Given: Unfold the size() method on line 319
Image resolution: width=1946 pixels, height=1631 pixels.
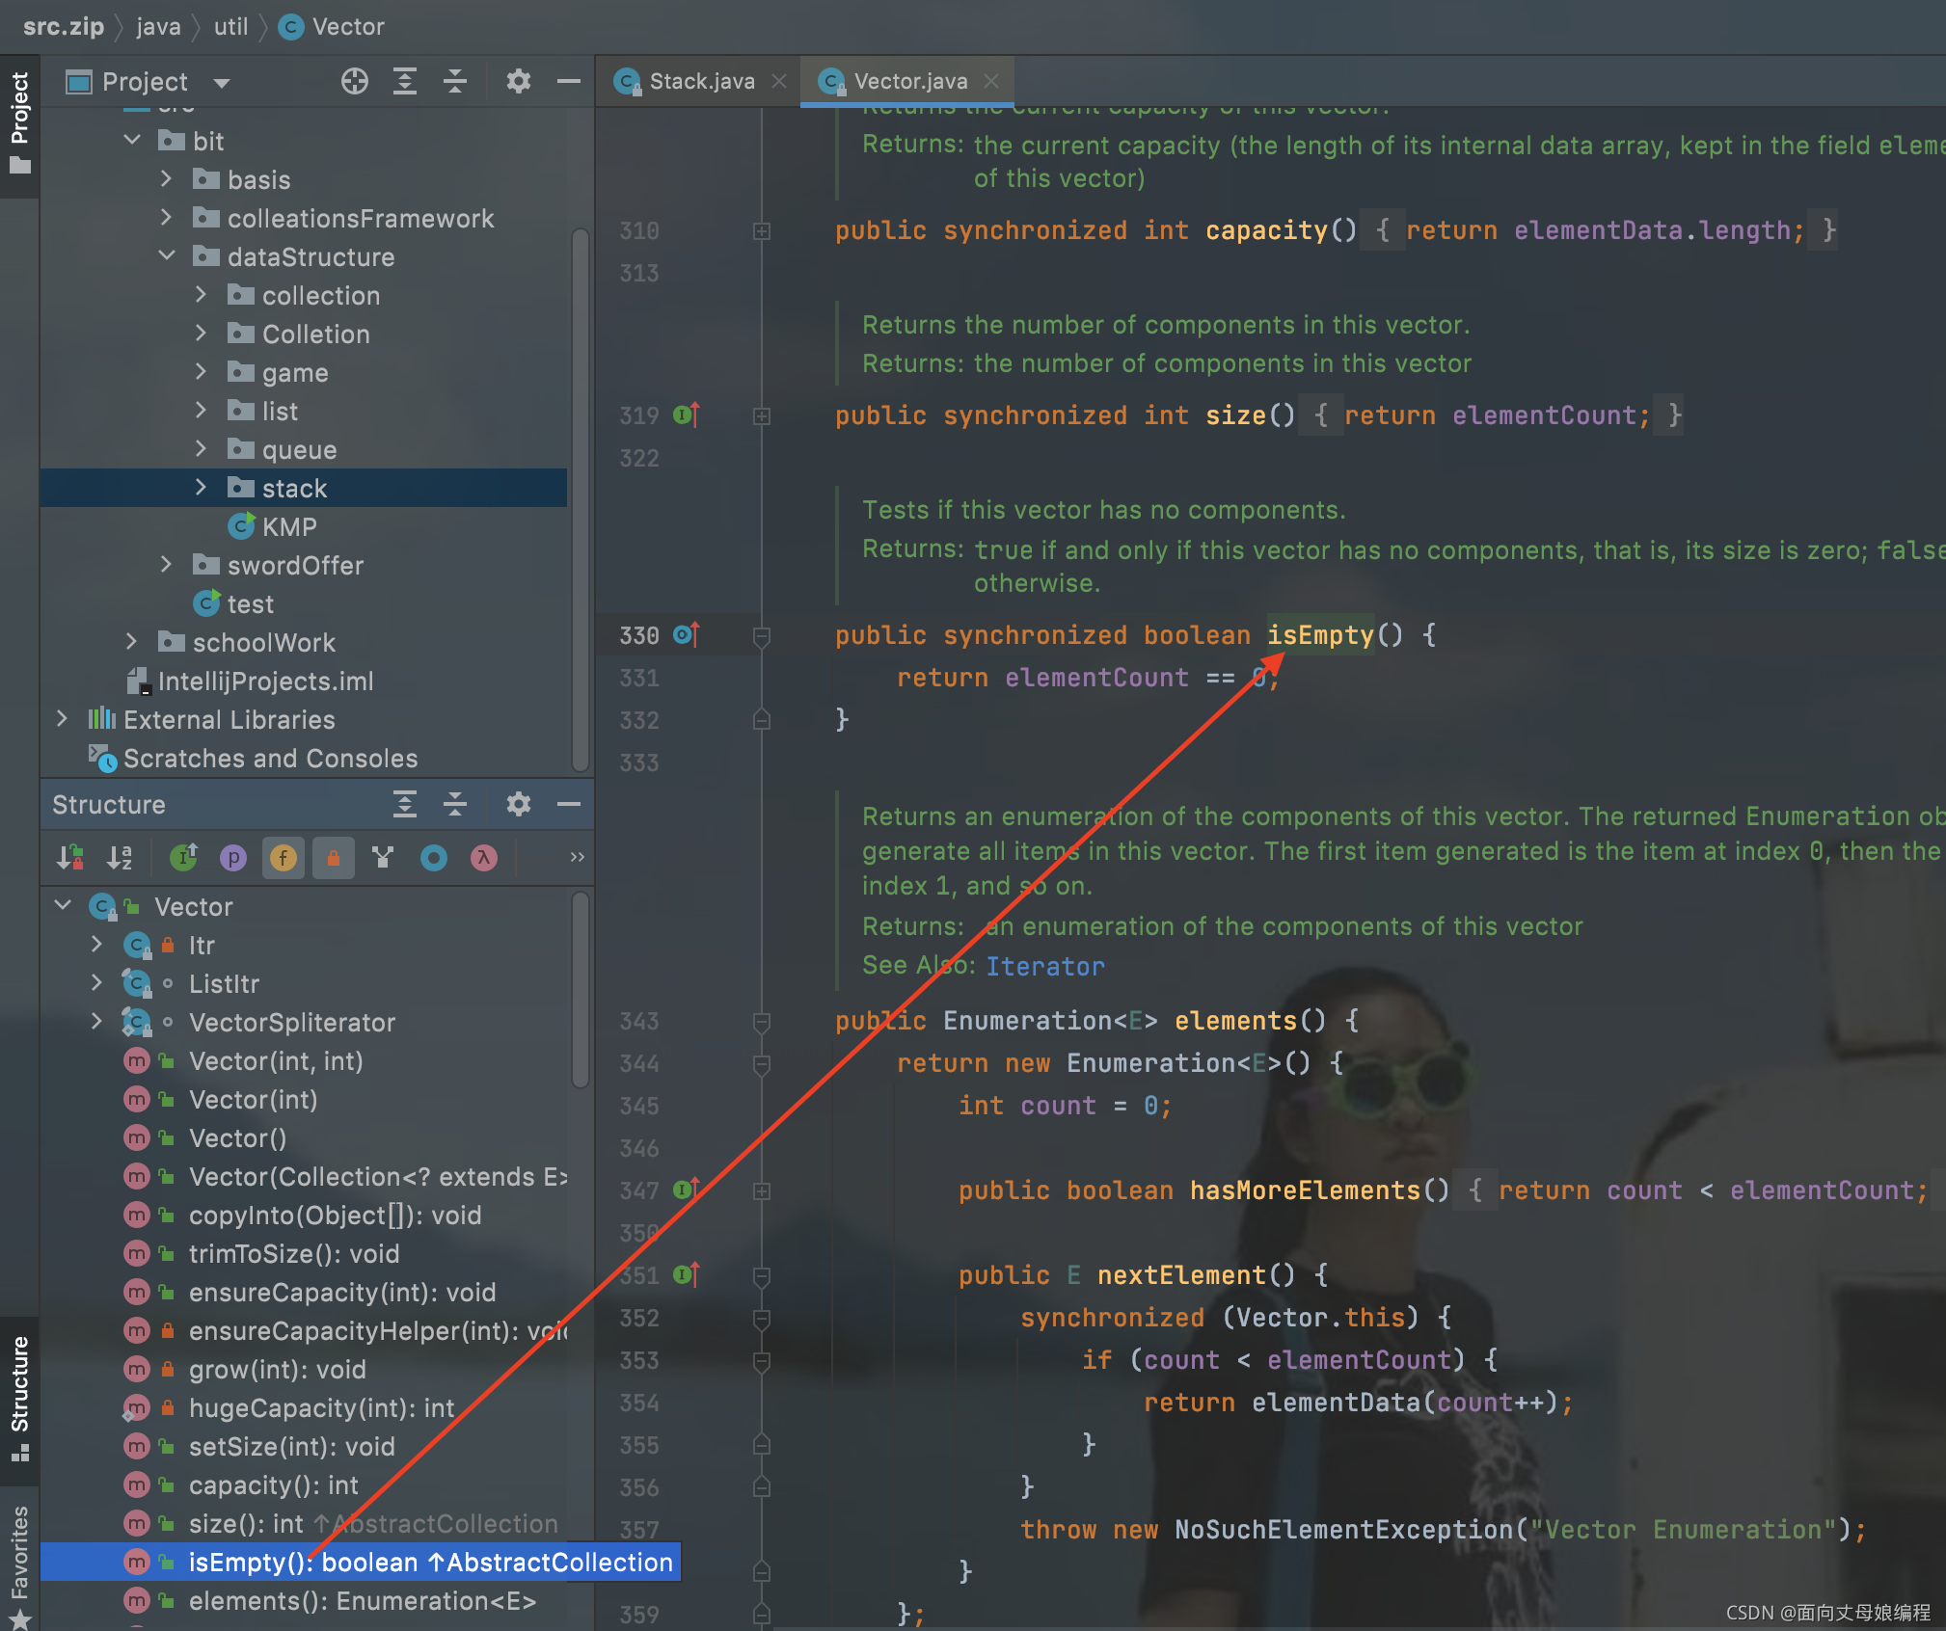Looking at the screenshot, I should coord(762,416).
